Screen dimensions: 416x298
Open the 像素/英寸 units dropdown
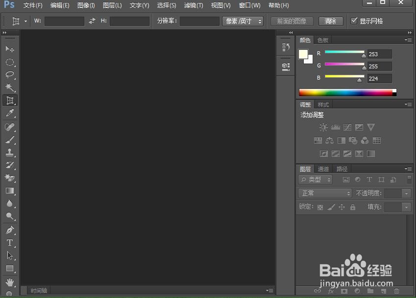243,21
